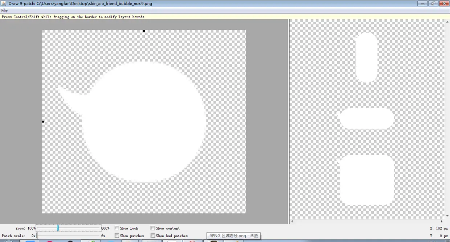Click the wide stretched bubble preview

point(367,118)
